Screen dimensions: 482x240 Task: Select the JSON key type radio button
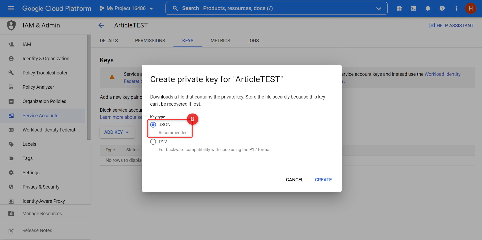coord(153,125)
